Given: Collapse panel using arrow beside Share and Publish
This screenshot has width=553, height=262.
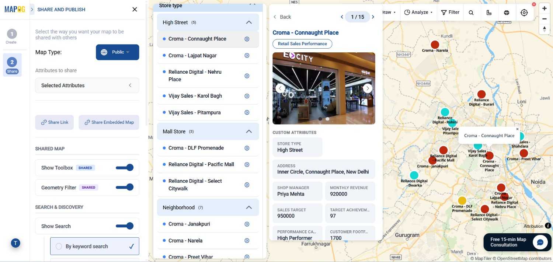Looking at the screenshot, I should (x=32, y=10).
